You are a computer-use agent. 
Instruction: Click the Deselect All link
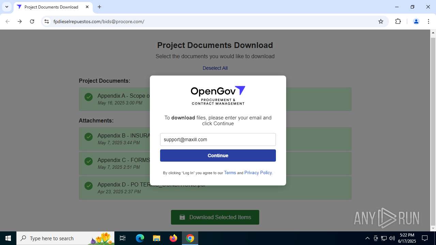coord(215,68)
